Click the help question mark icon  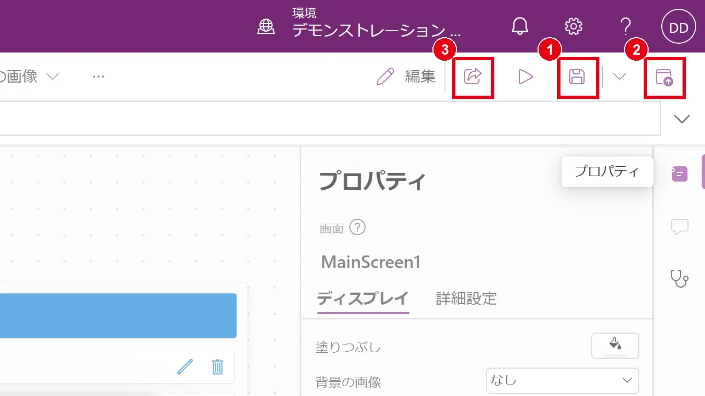[626, 26]
